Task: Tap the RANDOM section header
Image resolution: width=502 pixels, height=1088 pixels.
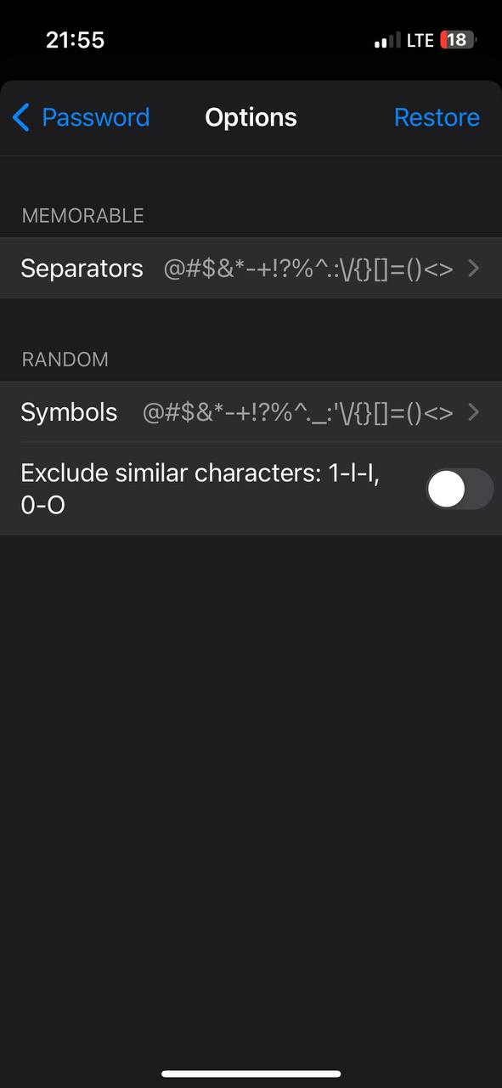Action: coord(65,360)
